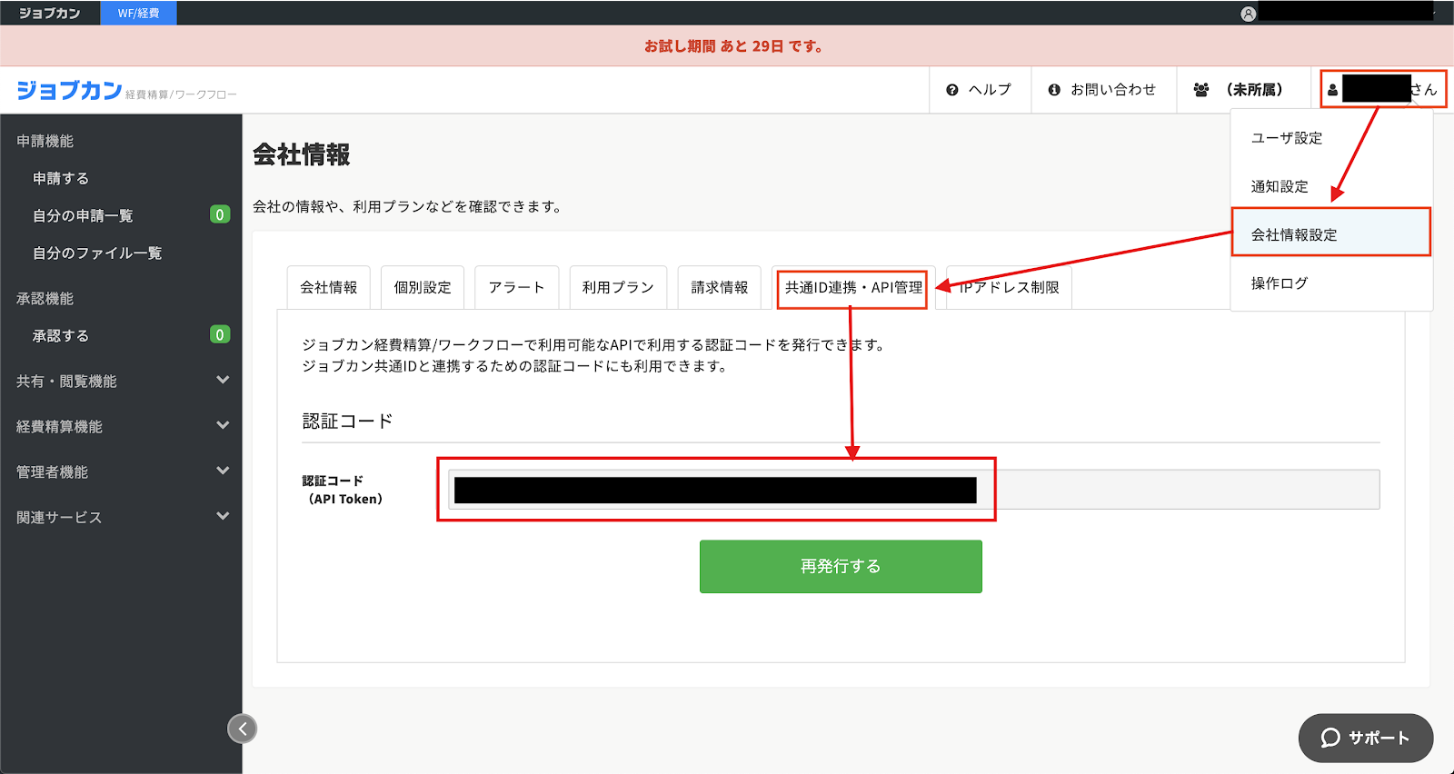Open 自分のファイル一覧 in the sidebar

pos(97,253)
